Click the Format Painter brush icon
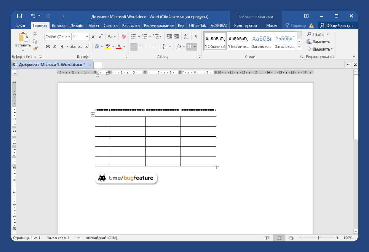Image resolution: width=369 pixels, height=252 pixels. click(35, 49)
